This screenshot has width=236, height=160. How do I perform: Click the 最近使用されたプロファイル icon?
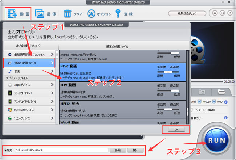[10, 54]
